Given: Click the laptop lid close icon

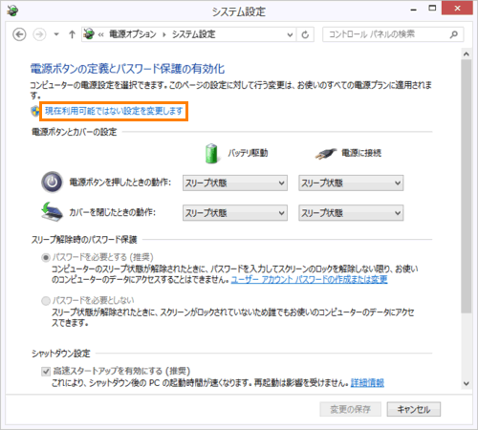Looking at the screenshot, I should point(52,212).
